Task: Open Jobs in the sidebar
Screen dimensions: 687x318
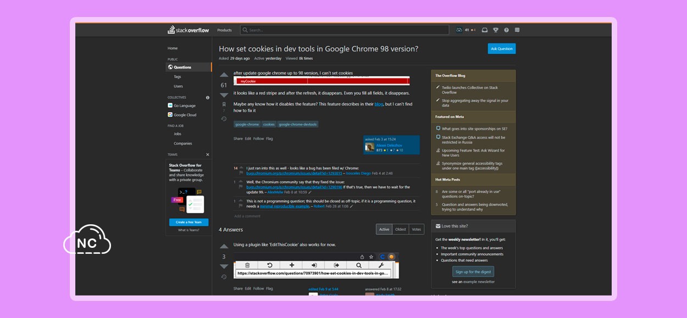Action: point(178,134)
